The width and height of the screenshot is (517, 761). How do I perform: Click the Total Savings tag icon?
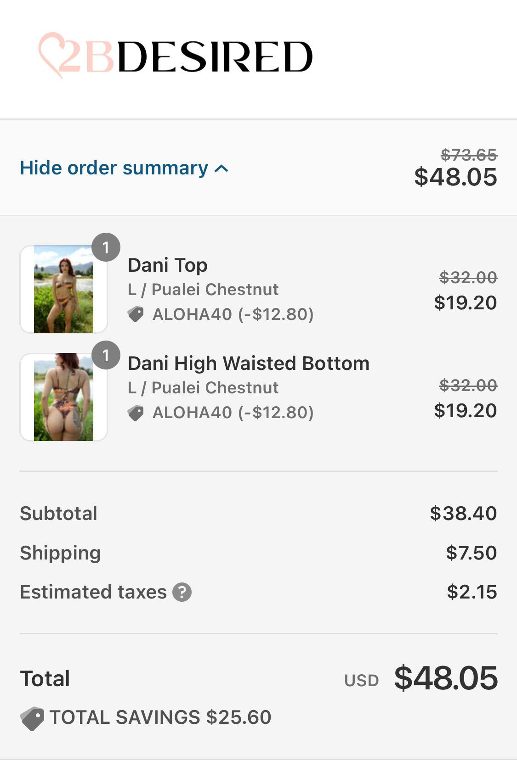pyautogui.click(x=32, y=718)
